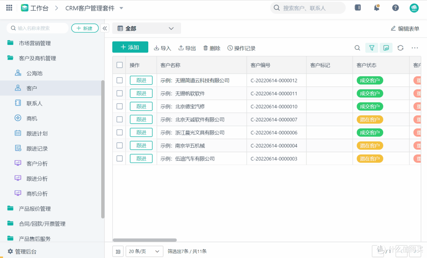
Task: Open 联系人 contacts in the sidebar
Action: point(34,103)
